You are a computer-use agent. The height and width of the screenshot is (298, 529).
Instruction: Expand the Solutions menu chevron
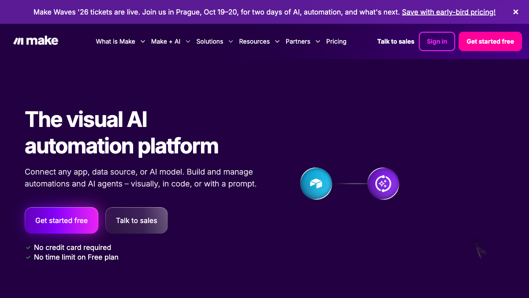pos(231,41)
